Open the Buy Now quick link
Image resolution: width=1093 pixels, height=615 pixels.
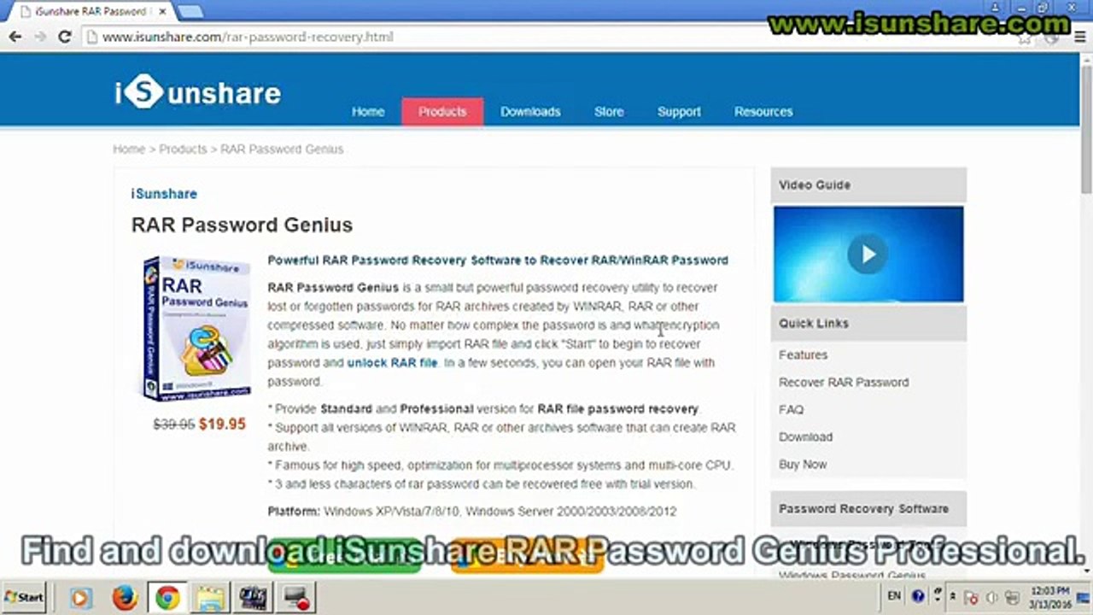click(803, 464)
